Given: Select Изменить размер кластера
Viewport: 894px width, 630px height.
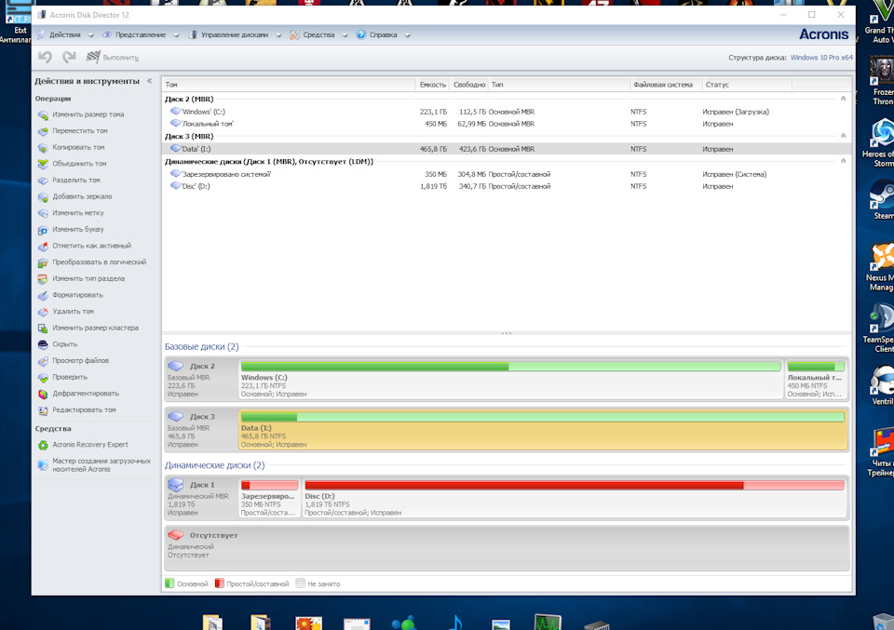Looking at the screenshot, I should 88,328.
